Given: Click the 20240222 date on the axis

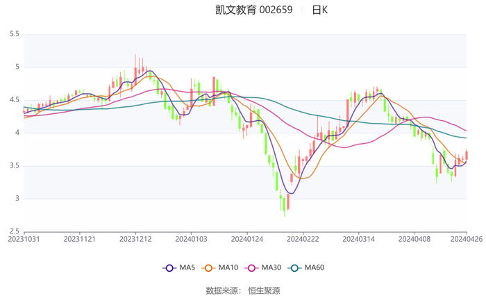Looking at the screenshot, I should (303, 238).
